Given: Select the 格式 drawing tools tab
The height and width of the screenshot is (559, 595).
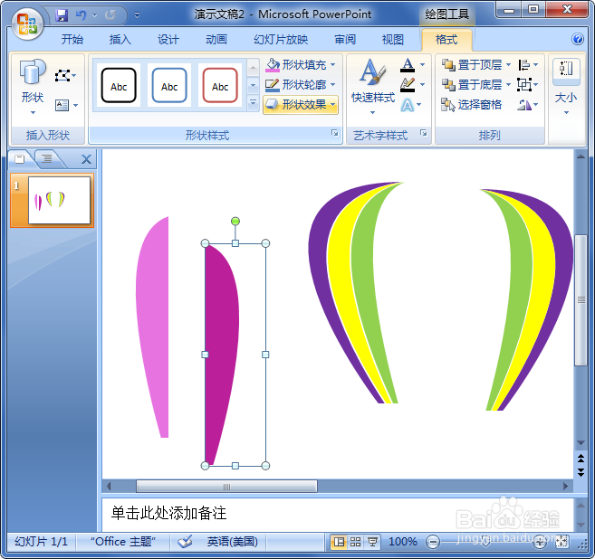Looking at the screenshot, I should coord(446,40).
